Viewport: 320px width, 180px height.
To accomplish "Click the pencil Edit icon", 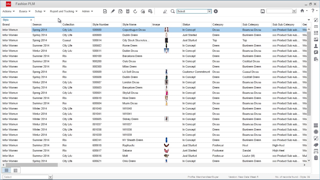I will coord(113,11).
